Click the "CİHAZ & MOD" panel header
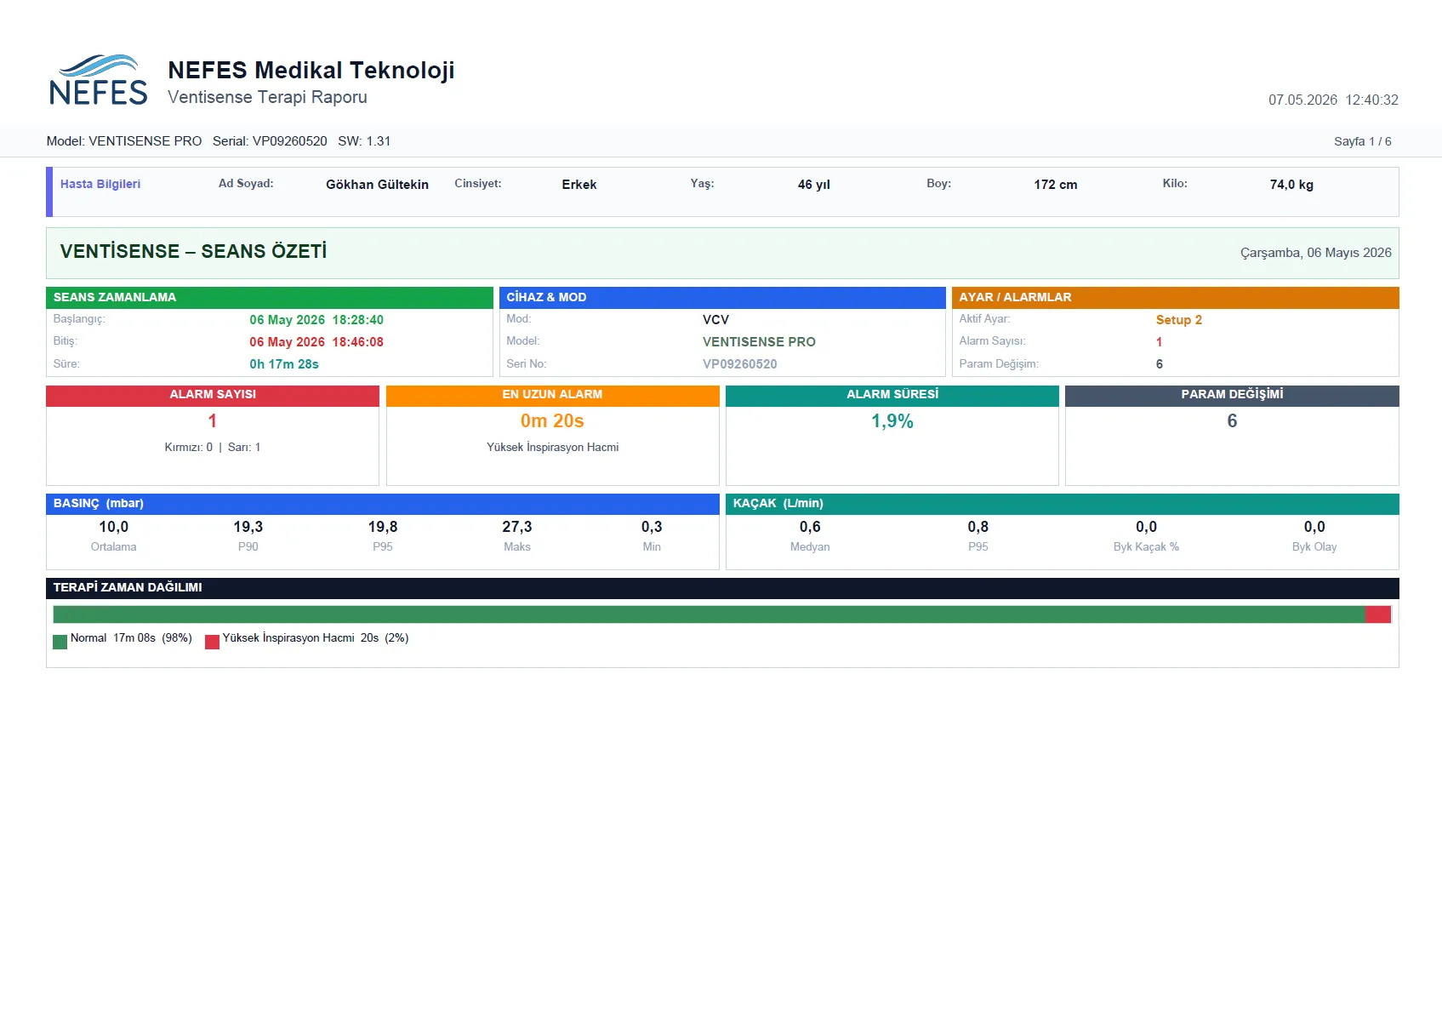The image size is (1442, 1017). coord(722,297)
